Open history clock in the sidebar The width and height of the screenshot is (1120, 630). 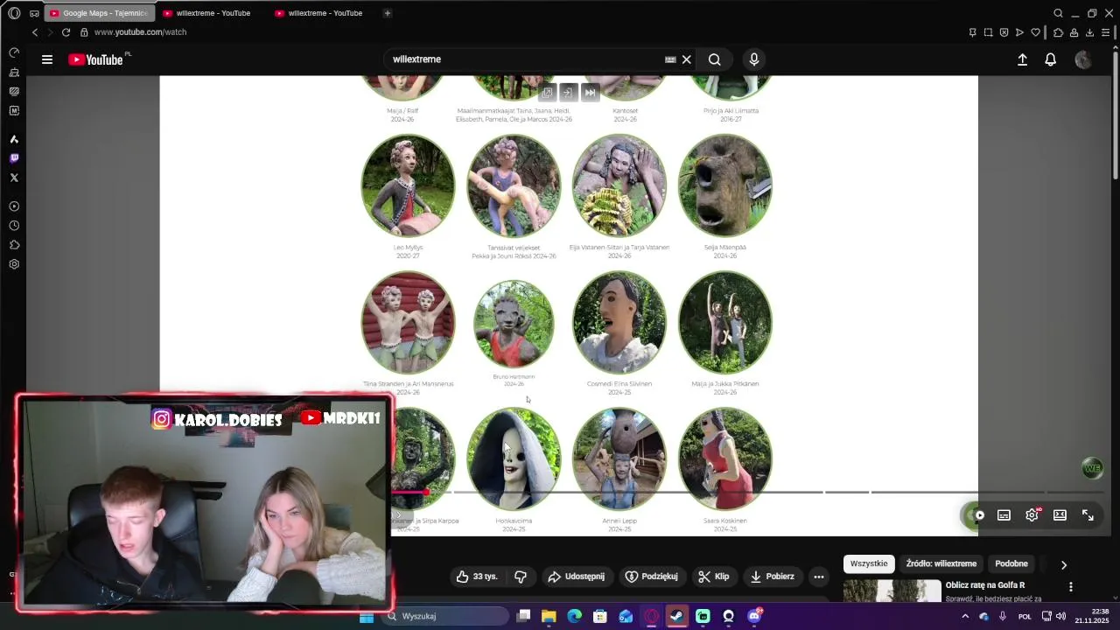(x=14, y=226)
